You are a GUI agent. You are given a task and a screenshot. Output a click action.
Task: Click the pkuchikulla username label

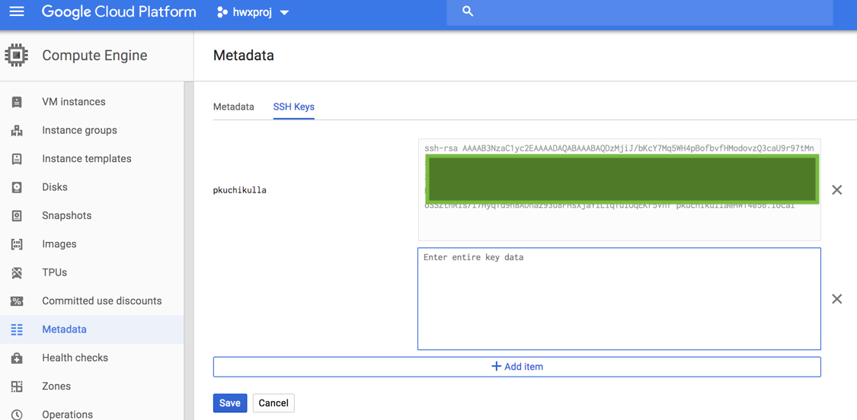pyautogui.click(x=240, y=191)
